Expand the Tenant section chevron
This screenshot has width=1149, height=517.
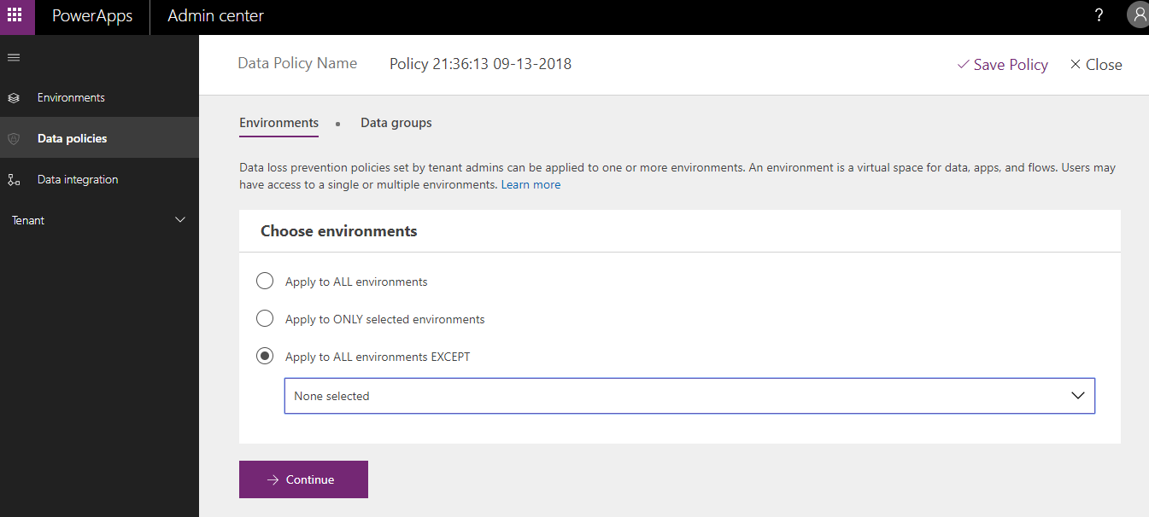click(x=180, y=220)
